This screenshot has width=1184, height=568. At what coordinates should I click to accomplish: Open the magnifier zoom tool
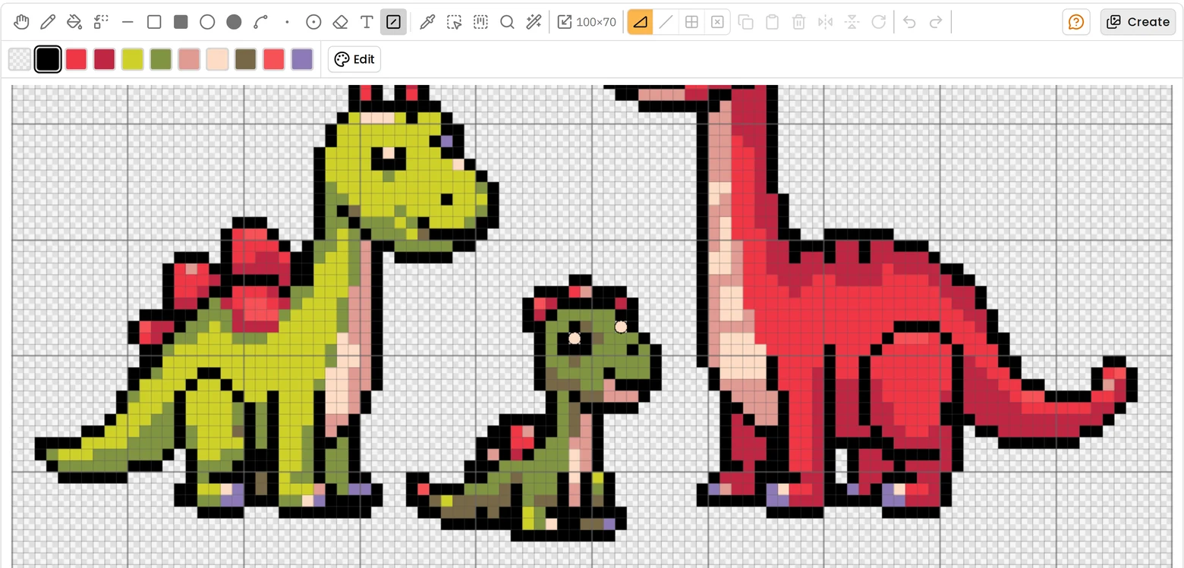[507, 22]
